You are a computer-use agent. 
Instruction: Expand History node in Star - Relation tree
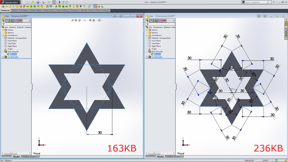(3, 30)
